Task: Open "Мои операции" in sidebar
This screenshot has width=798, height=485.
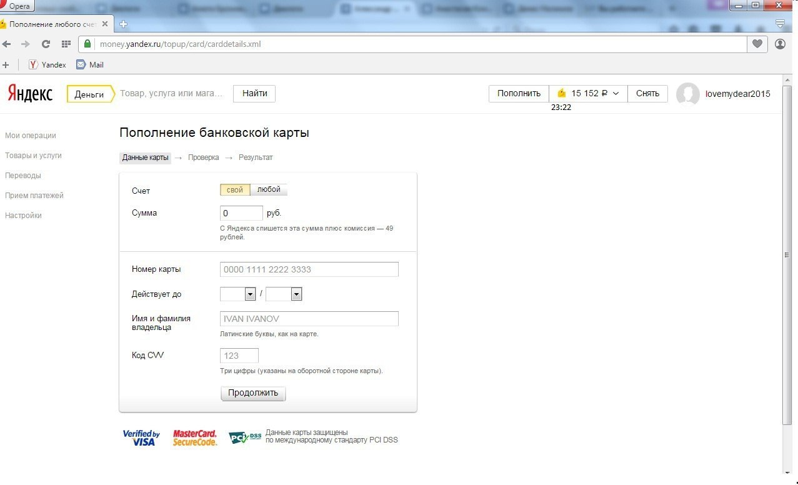Action: pyautogui.click(x=31, y=136)
